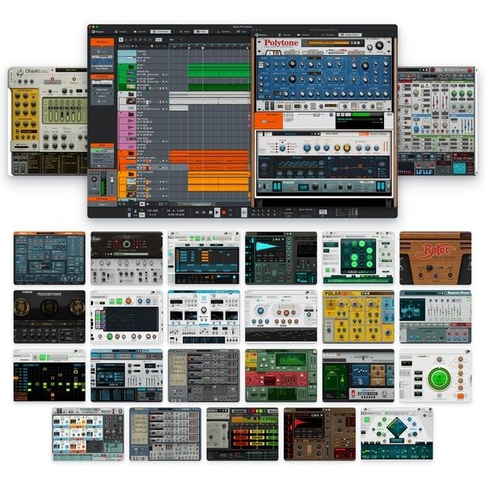Image resolution: width=485 pixels, height=485 pixels.
Task: Click the highlighted Rack tab in sequencer window
Action: pyautogui.click(x=201, y=32)
